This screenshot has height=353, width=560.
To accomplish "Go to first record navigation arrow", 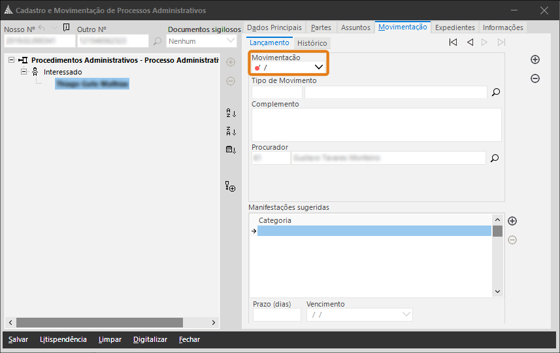I will [453, 42].
